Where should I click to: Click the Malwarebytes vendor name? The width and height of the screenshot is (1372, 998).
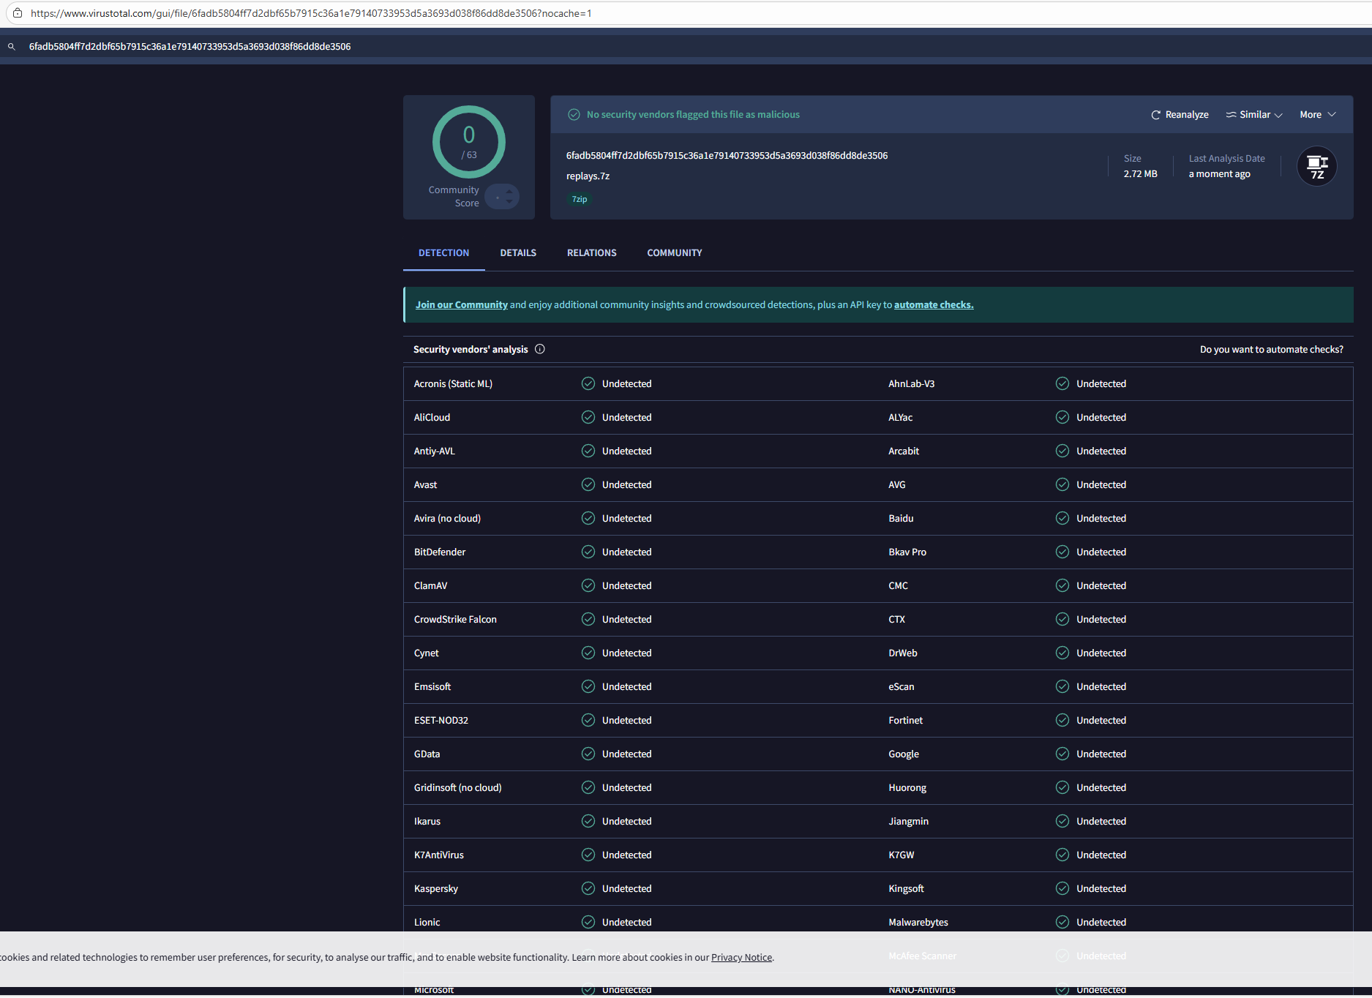918,923
